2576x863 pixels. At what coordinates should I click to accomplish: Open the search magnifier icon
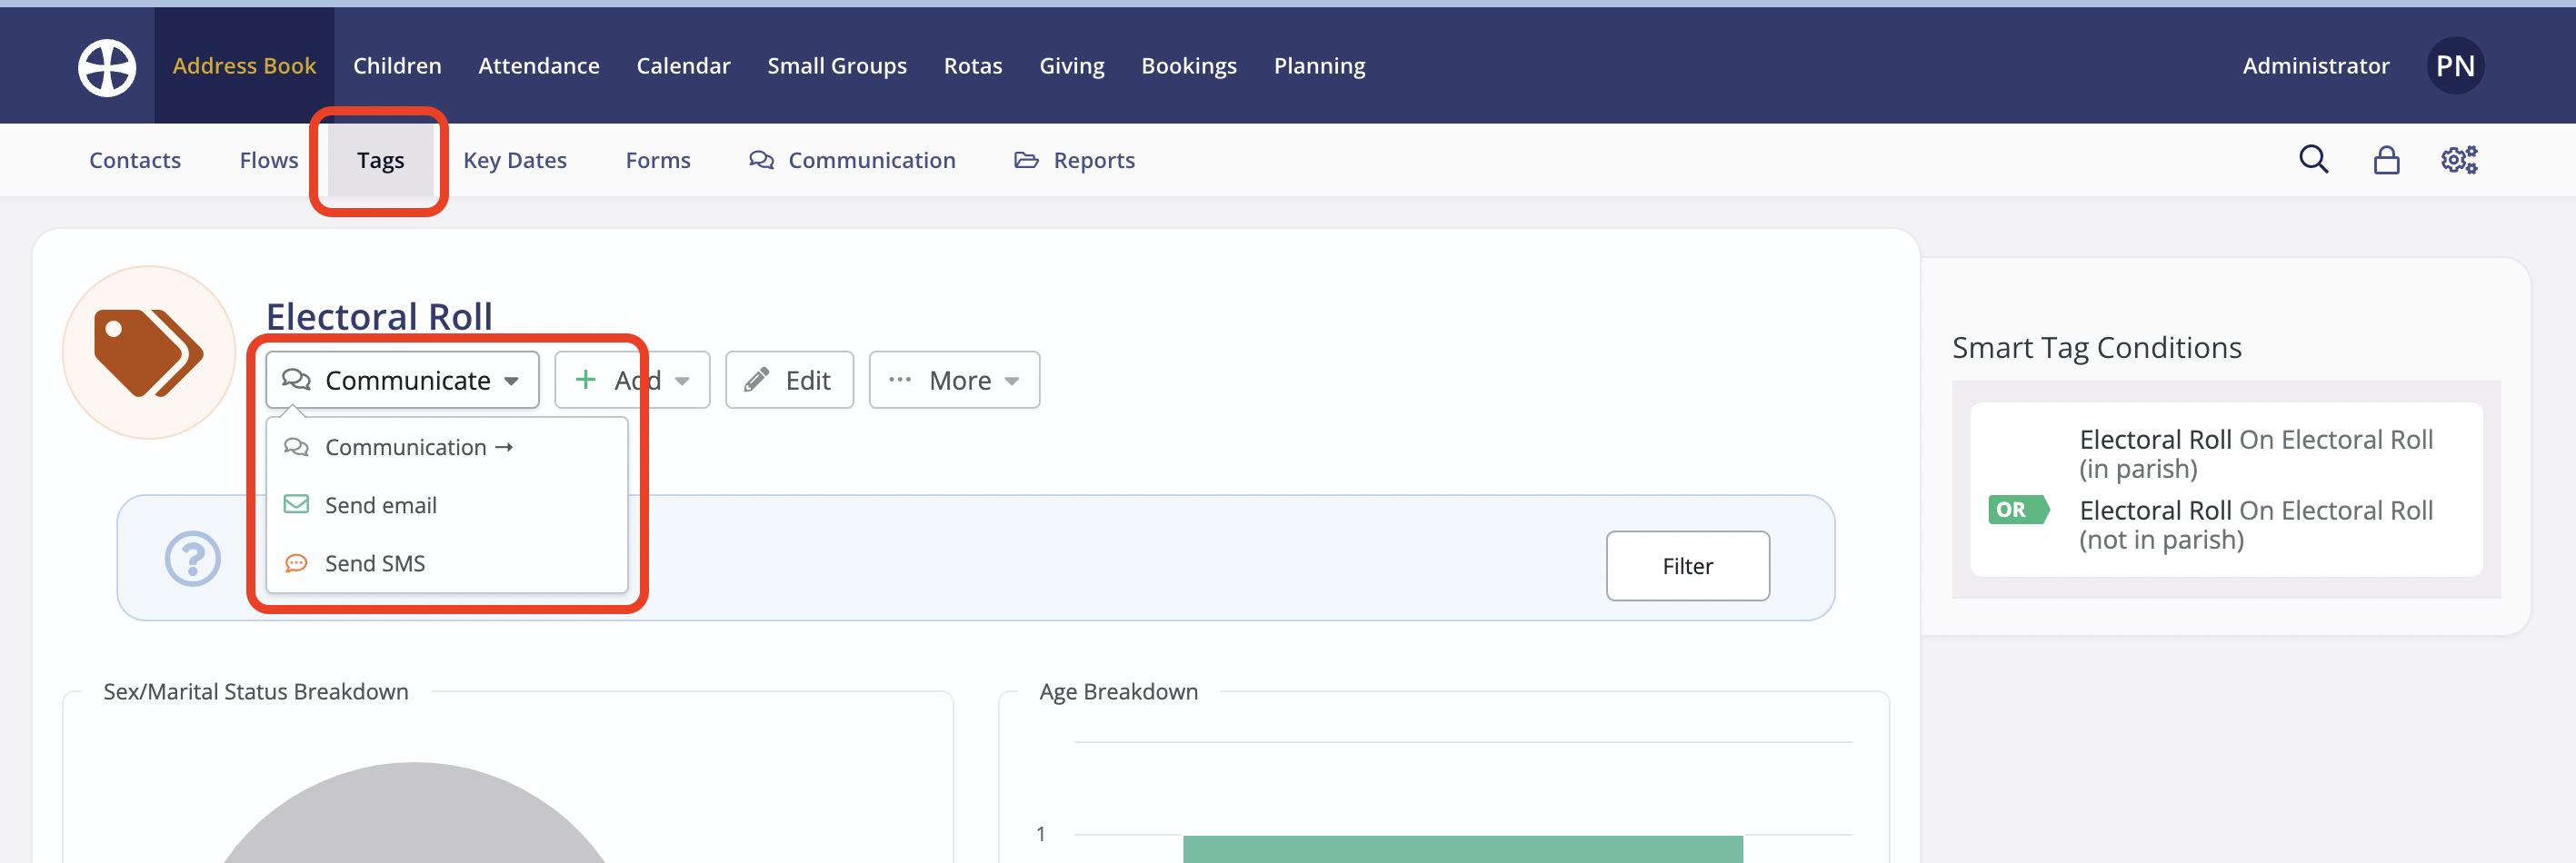coord(2313,160)
